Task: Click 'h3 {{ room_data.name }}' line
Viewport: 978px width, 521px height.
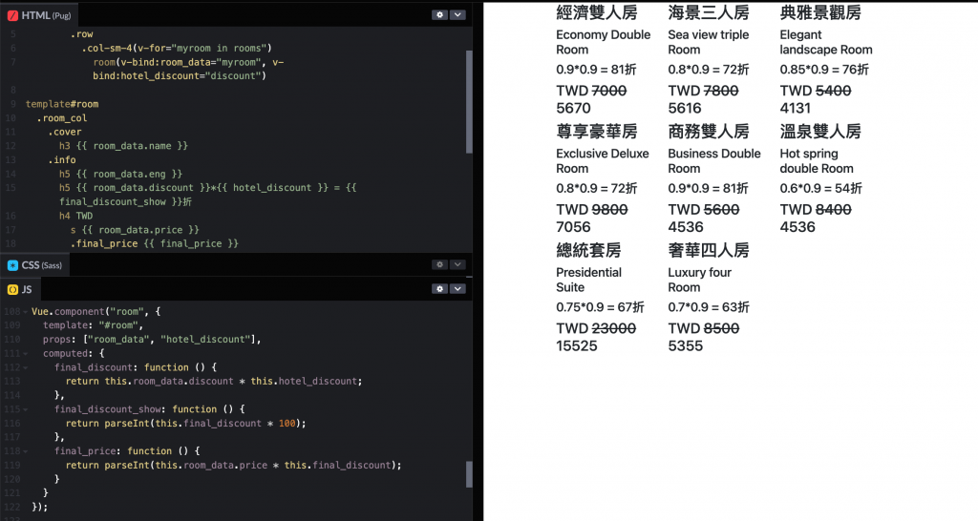Action: click(x=123, y=146)
